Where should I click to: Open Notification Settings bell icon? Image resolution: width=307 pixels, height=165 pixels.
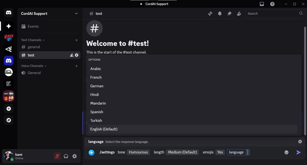[x=220, y=13]
